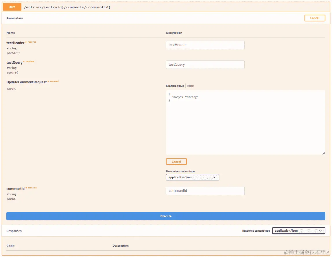The height and width of the screenshot is (257, 332).
Task: Click the Parameter content type label
Action: point(180,171)
